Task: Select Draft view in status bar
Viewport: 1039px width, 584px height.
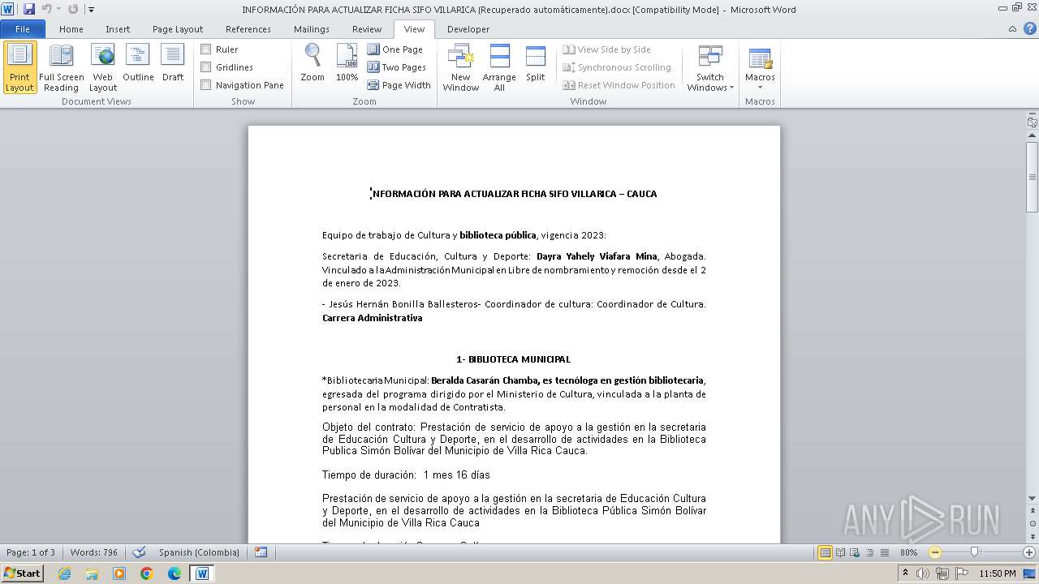Action: (883, 552)
